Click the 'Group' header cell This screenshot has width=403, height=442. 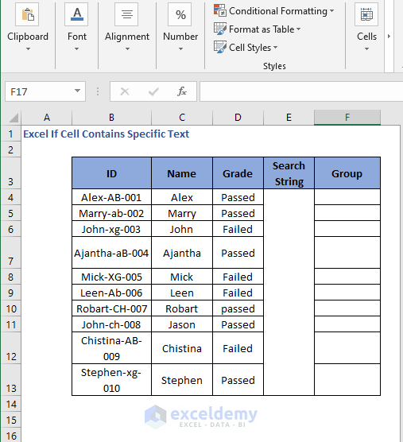point(347,173)
